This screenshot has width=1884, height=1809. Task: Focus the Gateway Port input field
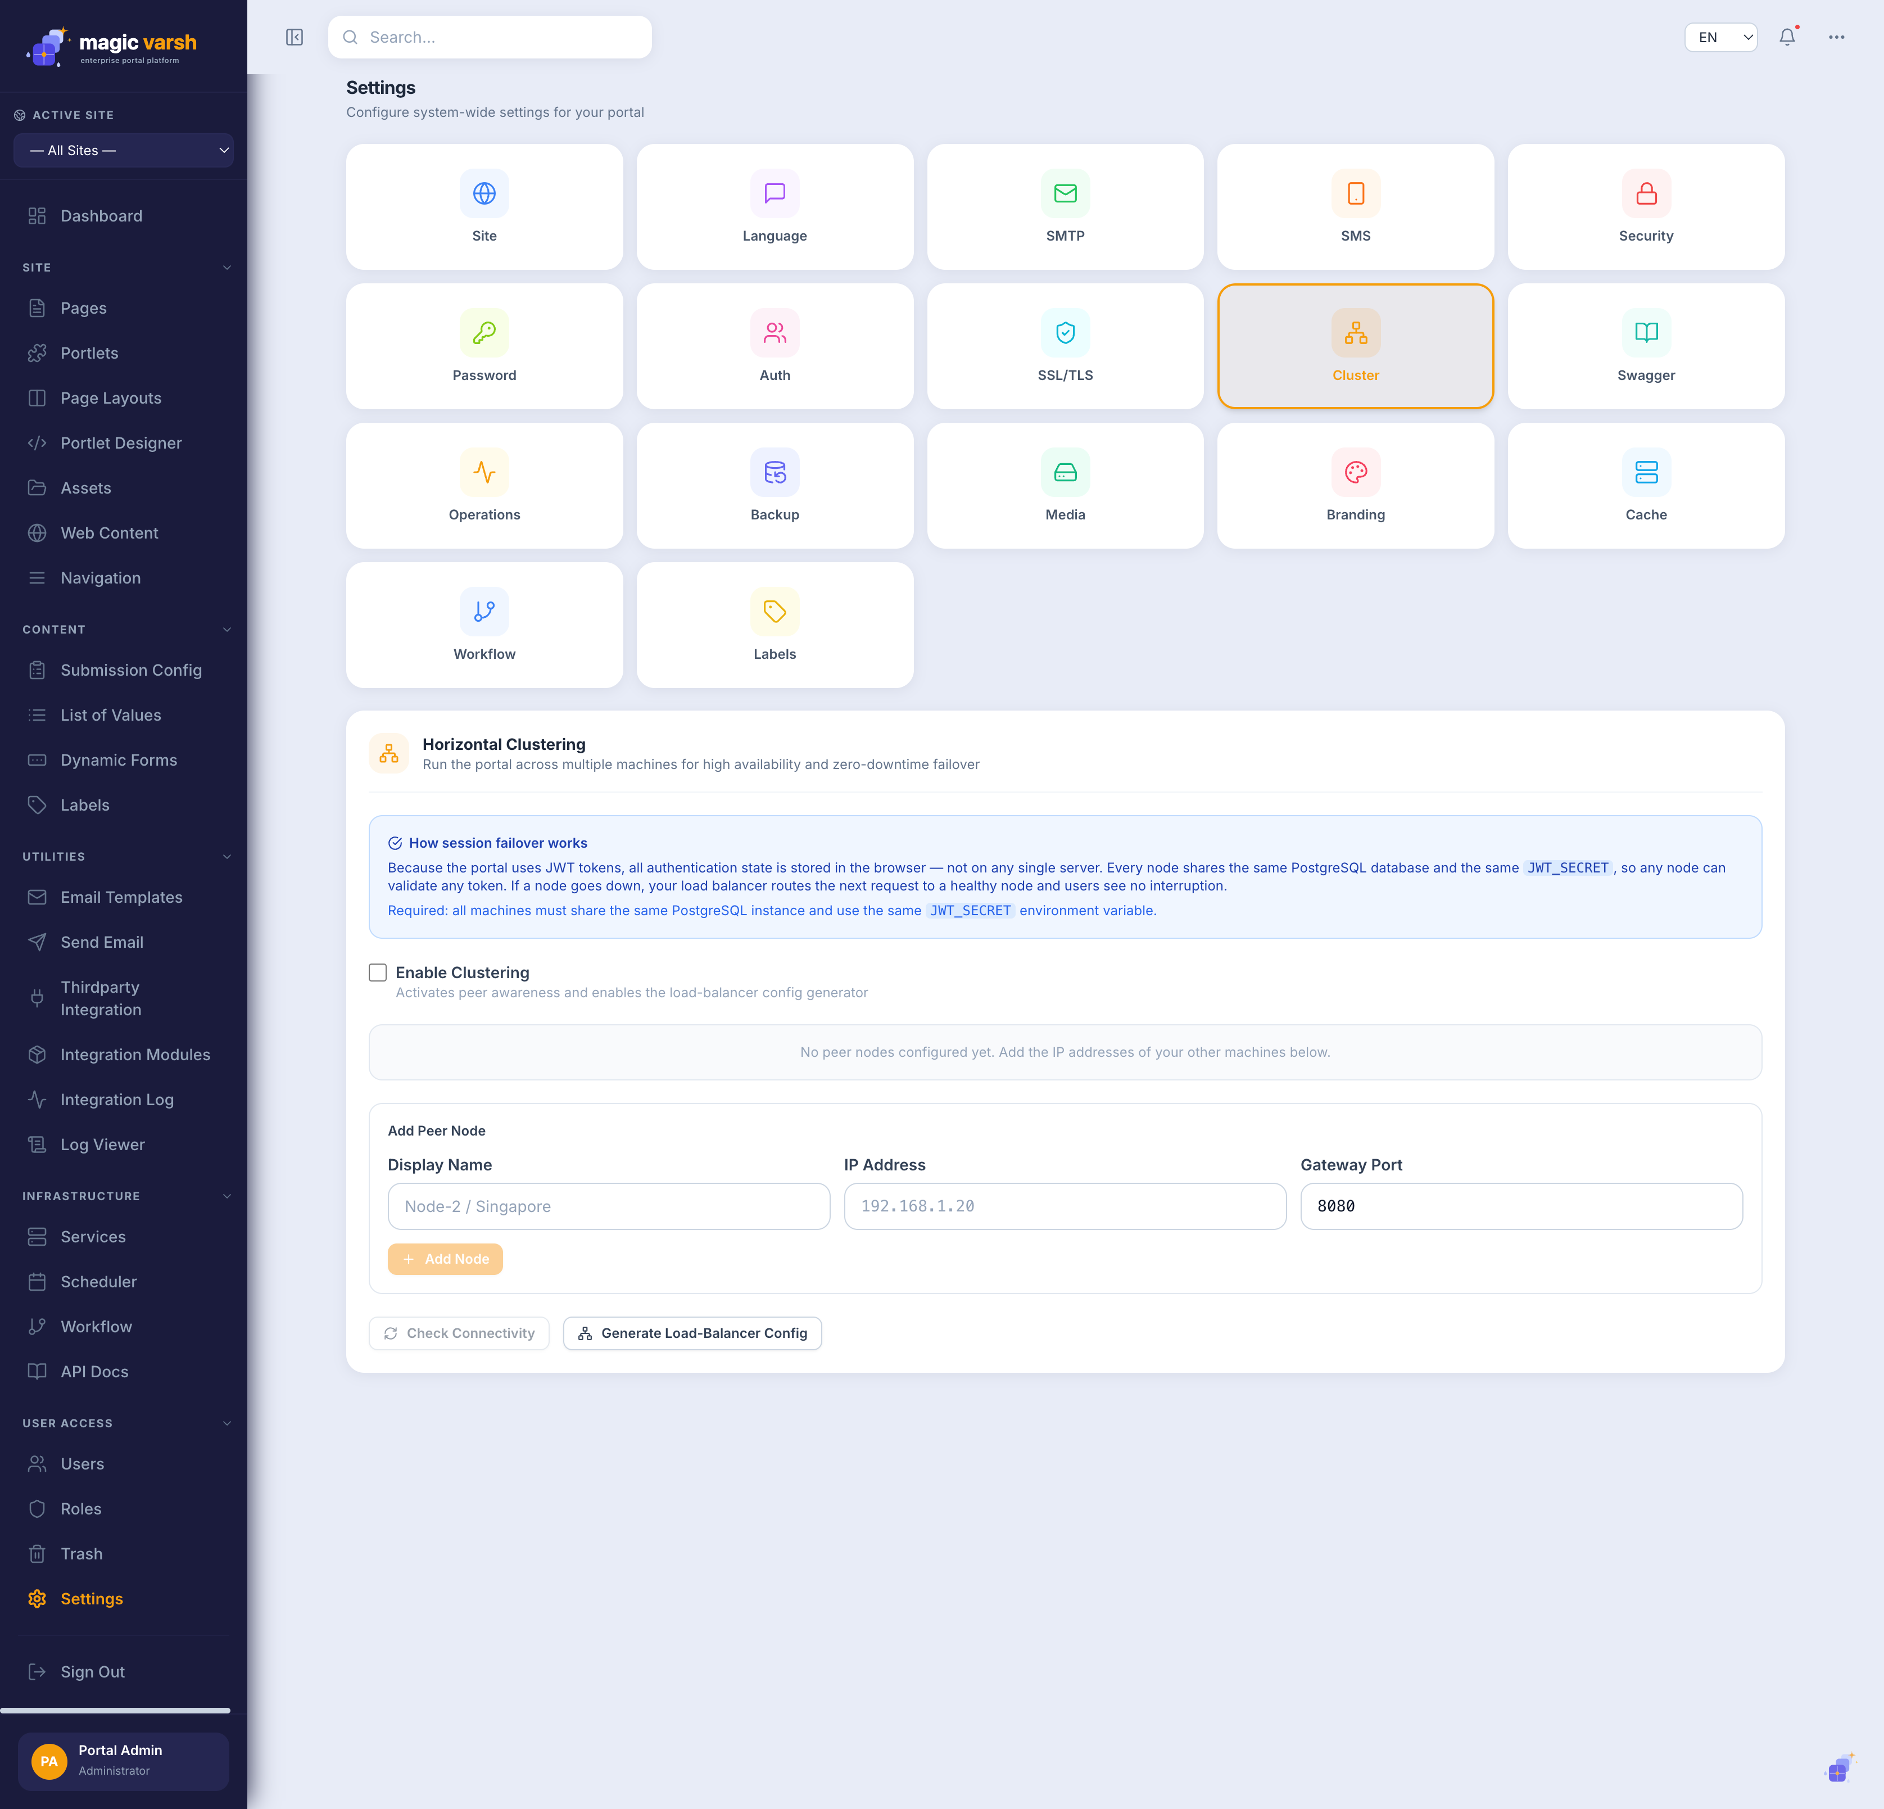tap(1521, 1206)
